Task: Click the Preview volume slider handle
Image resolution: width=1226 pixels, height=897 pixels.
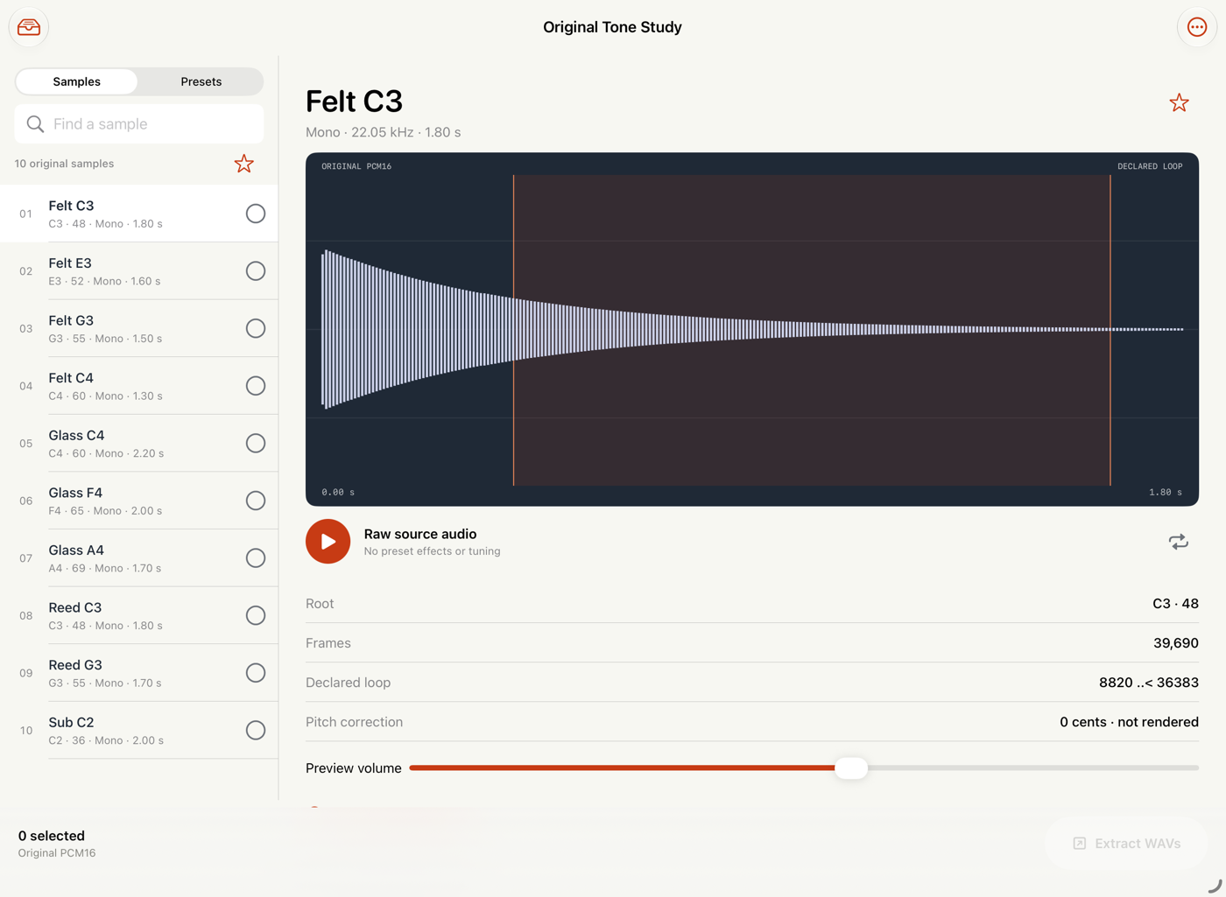Action: pyautogui.click(x=850, y=768)
